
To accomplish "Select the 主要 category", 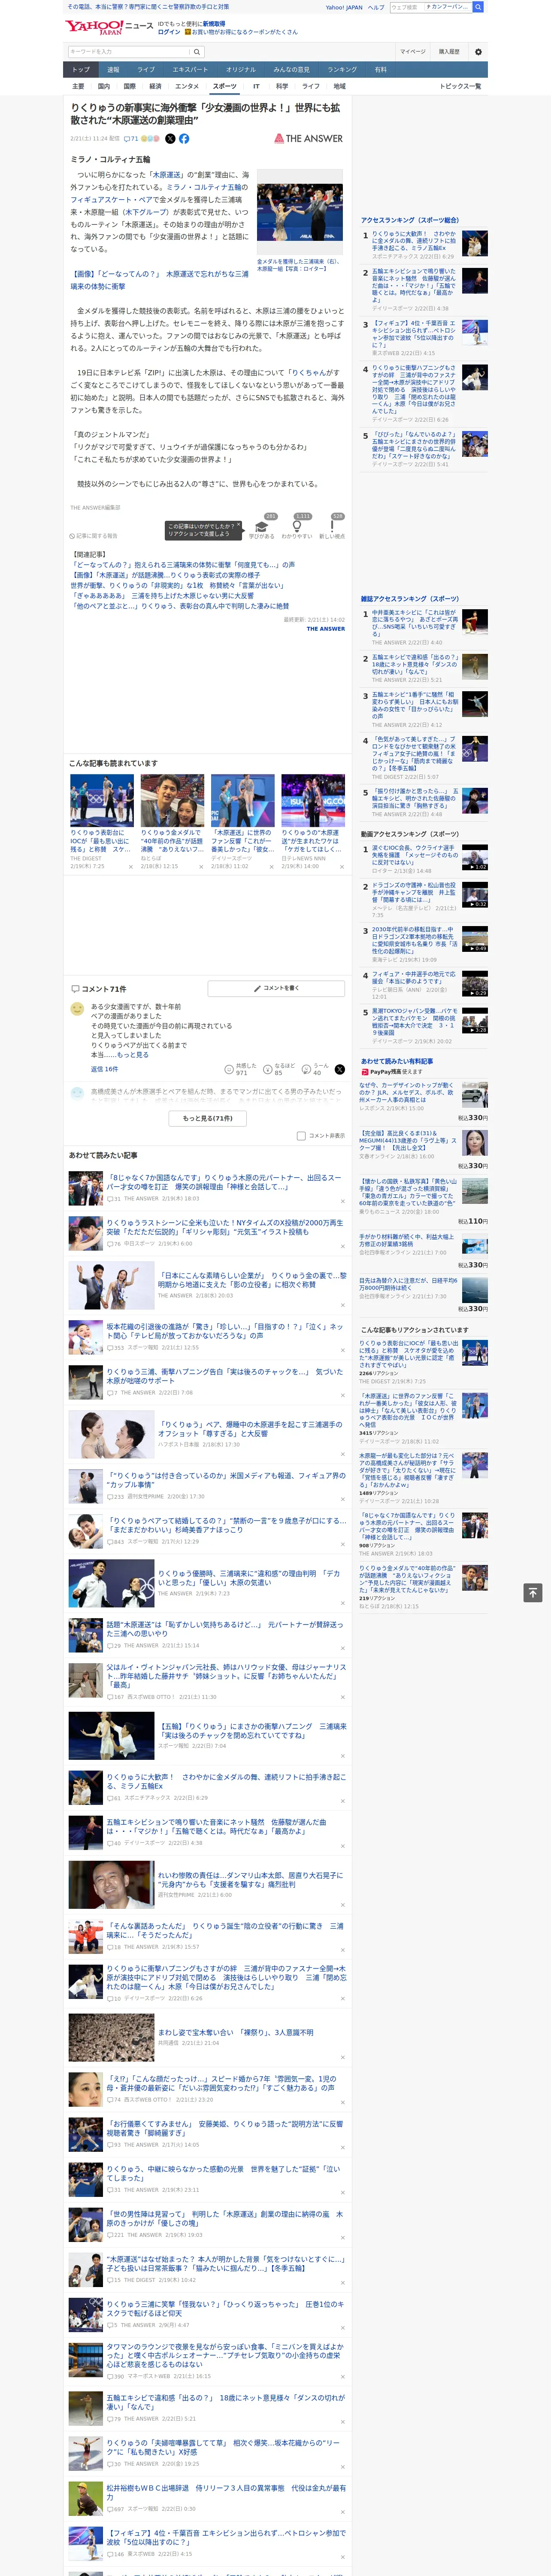I will [78, 86].
